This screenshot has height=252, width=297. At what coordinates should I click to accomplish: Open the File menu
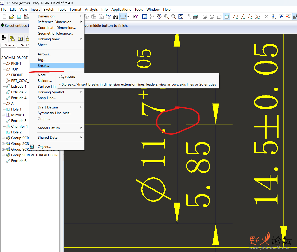(x=4, y=9)
